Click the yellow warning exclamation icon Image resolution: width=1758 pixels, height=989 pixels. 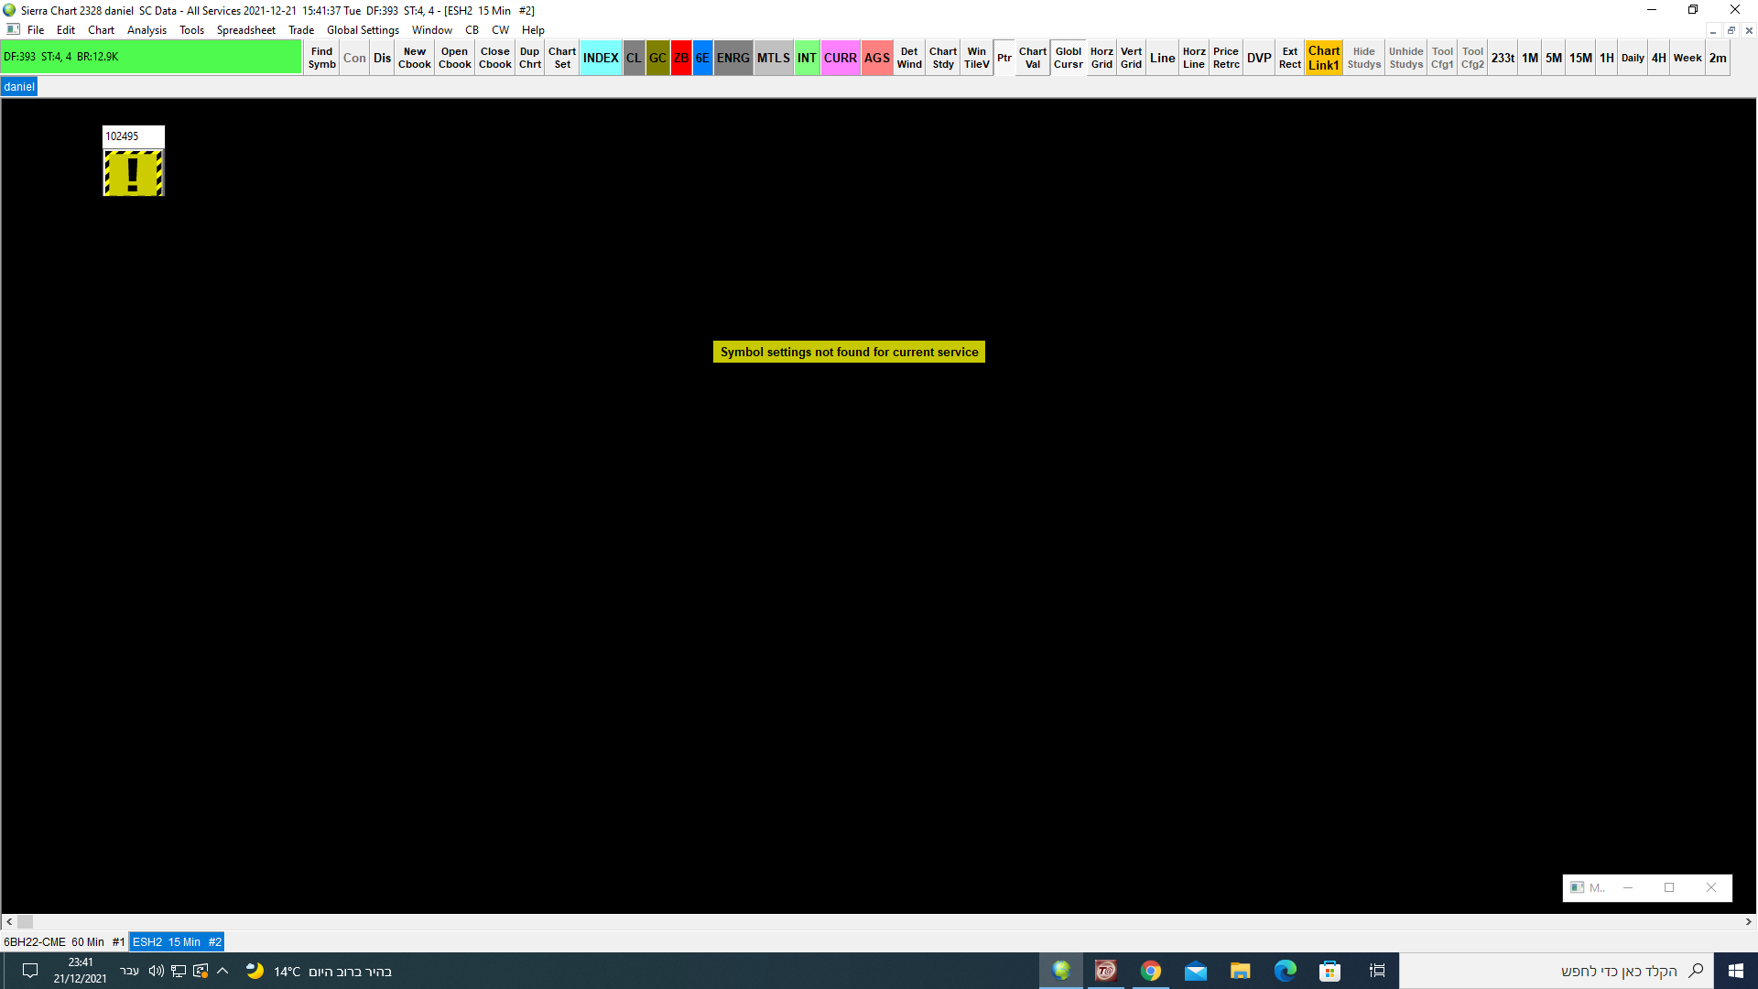pos(134,173)
